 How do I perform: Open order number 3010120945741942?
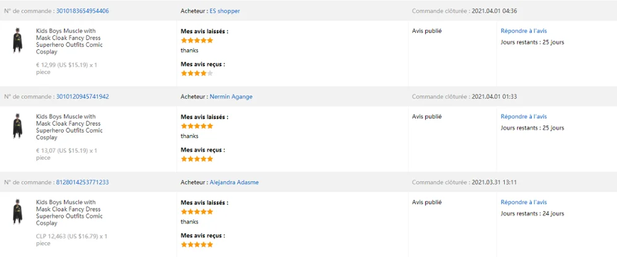coord(82,97)
